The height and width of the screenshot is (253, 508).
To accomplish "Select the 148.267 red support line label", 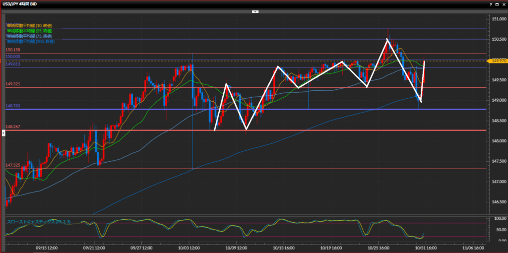I will click(13, 127).
